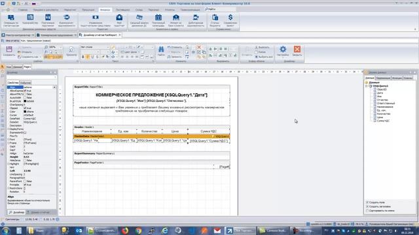Screen dimensions: 419x235
Task: Open the zoom 100% dropdown
Action: pos(60,47)
